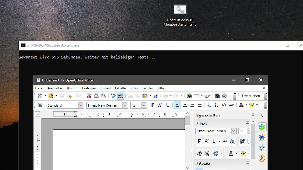This screenshot has width=303, height=170.
Task: Export directly as PDF icon
Action: coord(89,96)
